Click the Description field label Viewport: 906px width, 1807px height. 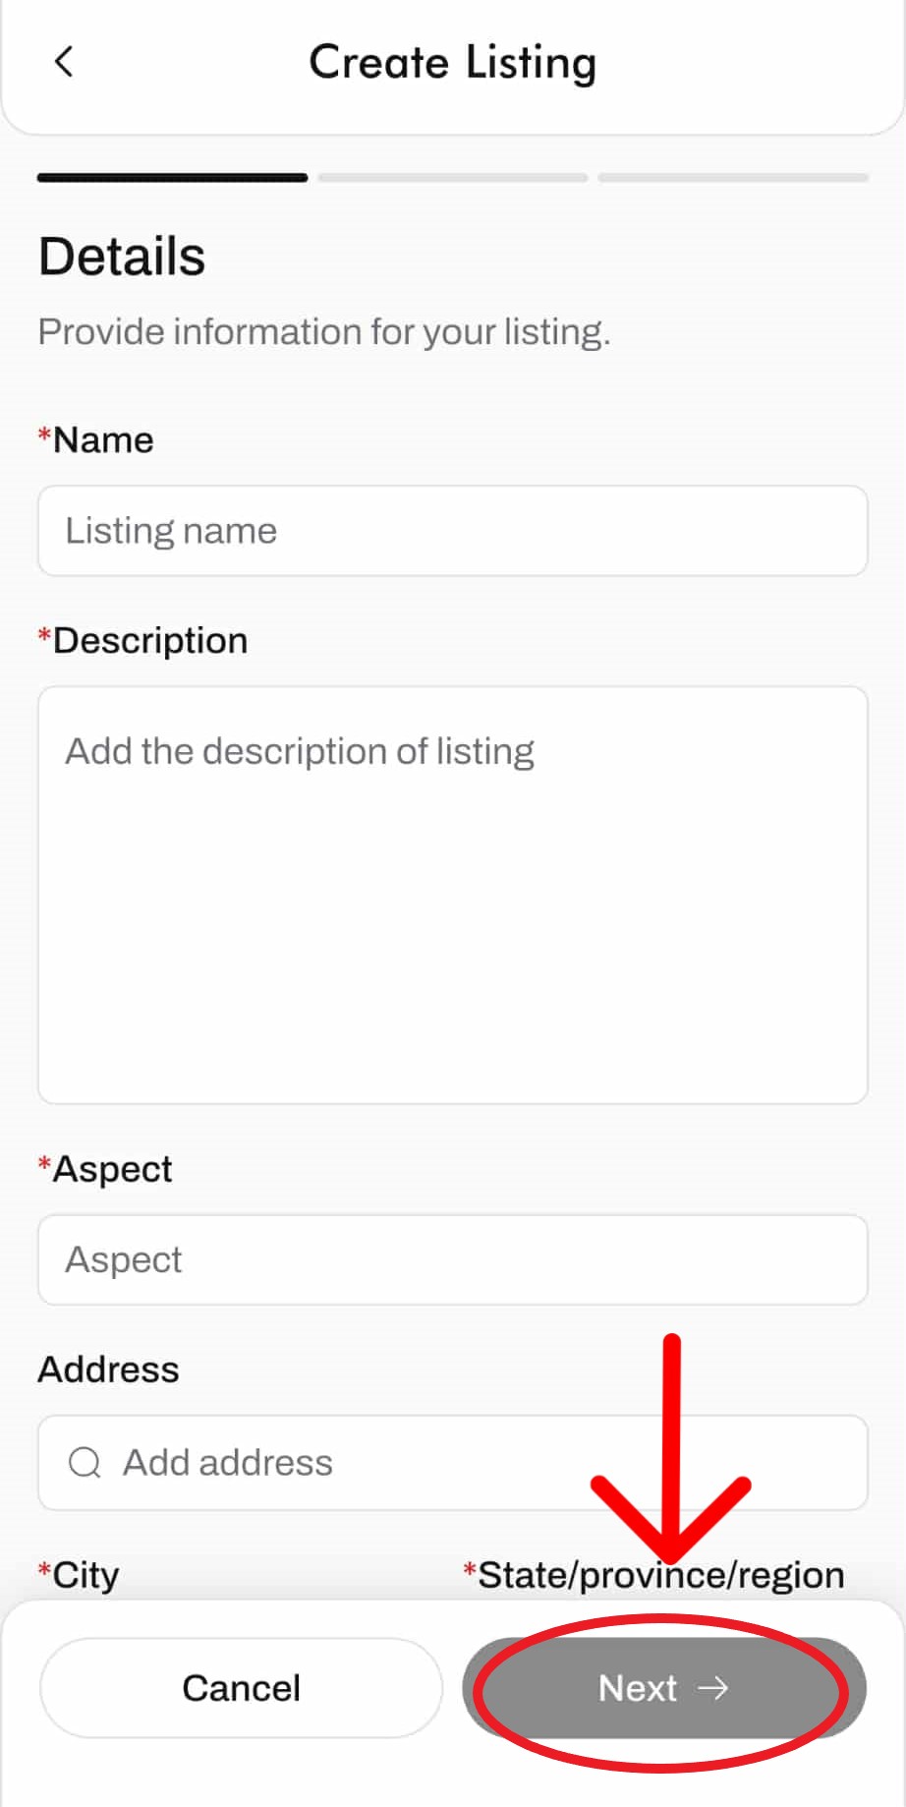(x=149, y=640)
